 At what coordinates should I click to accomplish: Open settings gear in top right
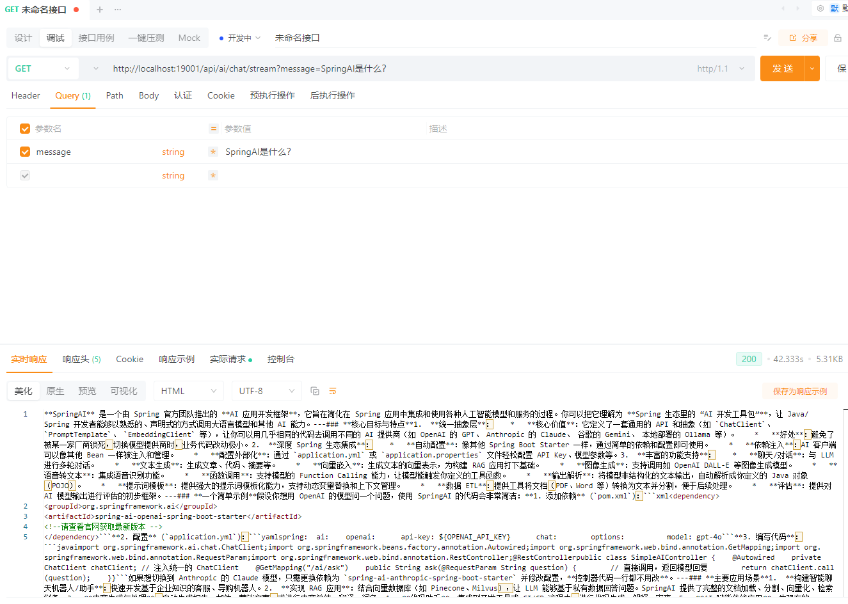[x=820, y=8]
